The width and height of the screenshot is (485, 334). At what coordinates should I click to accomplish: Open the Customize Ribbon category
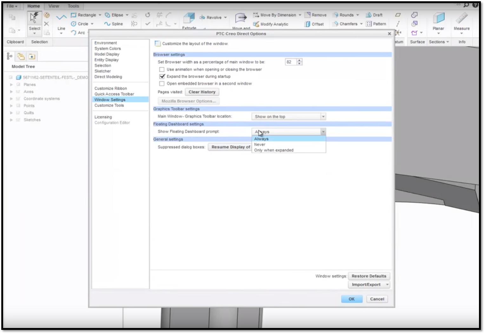[x=110, y=88]
